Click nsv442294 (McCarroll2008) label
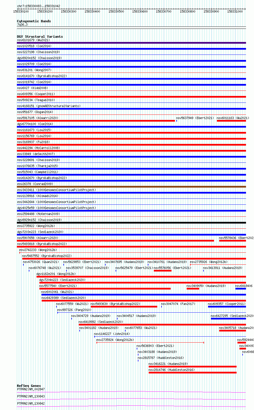The width and height of the screenshot is (254, 410). click(x=39, y=148)
